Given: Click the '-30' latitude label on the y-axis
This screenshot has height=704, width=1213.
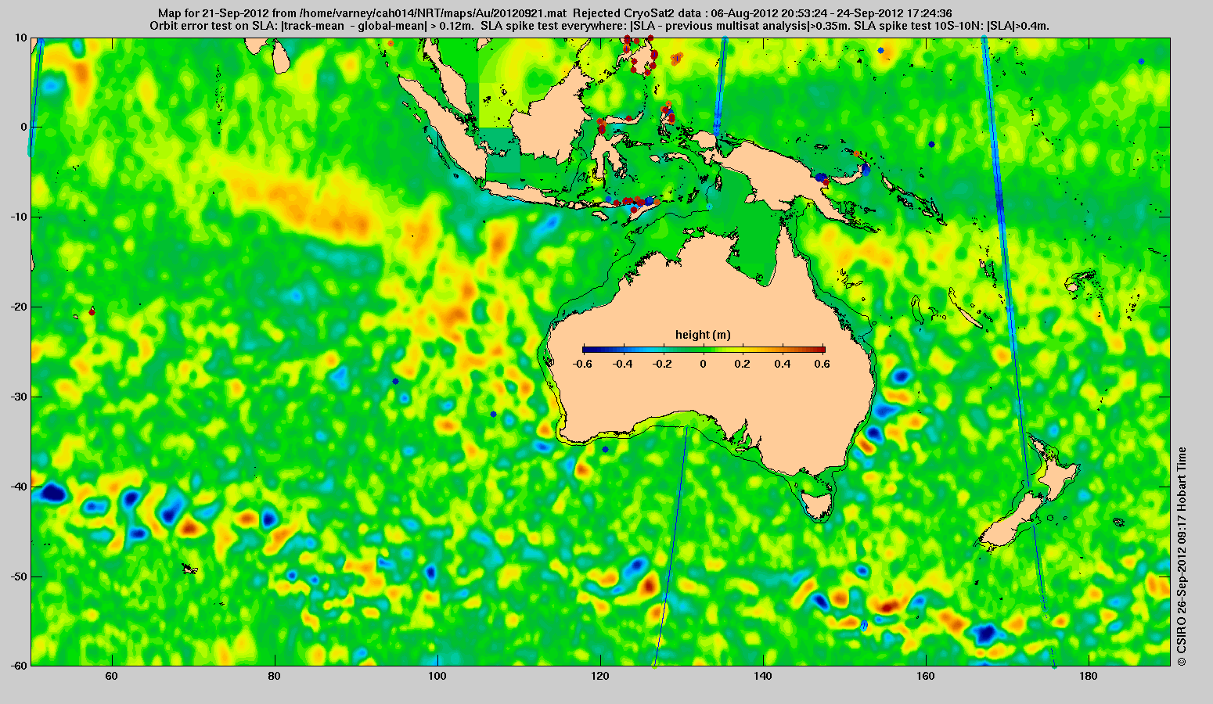Looking at the screenshot, I should [19, 397].
